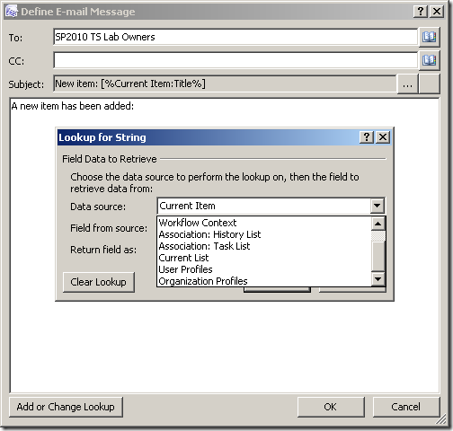This screenshot has height=431, width=453.
Task: Click blank lookup button right of Subject ellipsis
Action: point(430,84)
